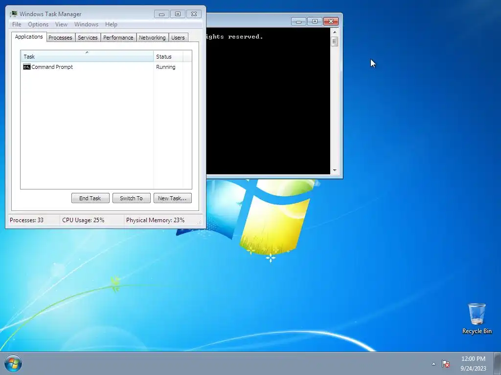
Task: Click the Task Manager title bar icon
Action: point(13,14)
